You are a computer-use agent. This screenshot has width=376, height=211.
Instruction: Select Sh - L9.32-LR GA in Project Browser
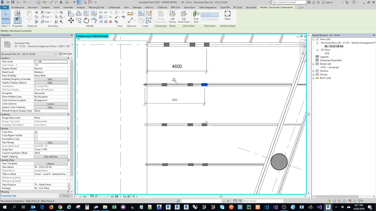[334, 46]
